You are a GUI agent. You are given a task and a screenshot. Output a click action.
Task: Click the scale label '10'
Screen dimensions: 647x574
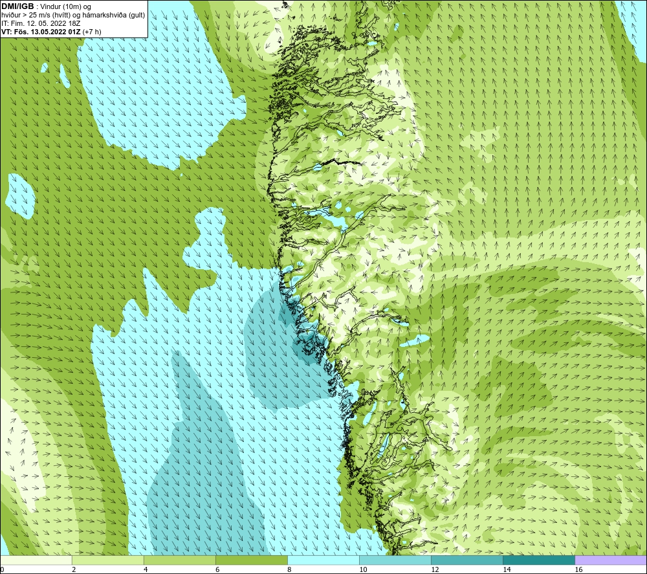pyautogui.click(x=363, y=570)
